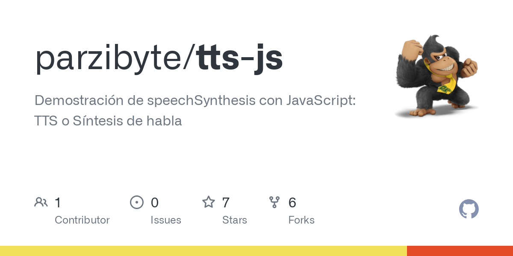Click the contributors people icon
This screenshot has width=513, height=256.
(41, 202)
